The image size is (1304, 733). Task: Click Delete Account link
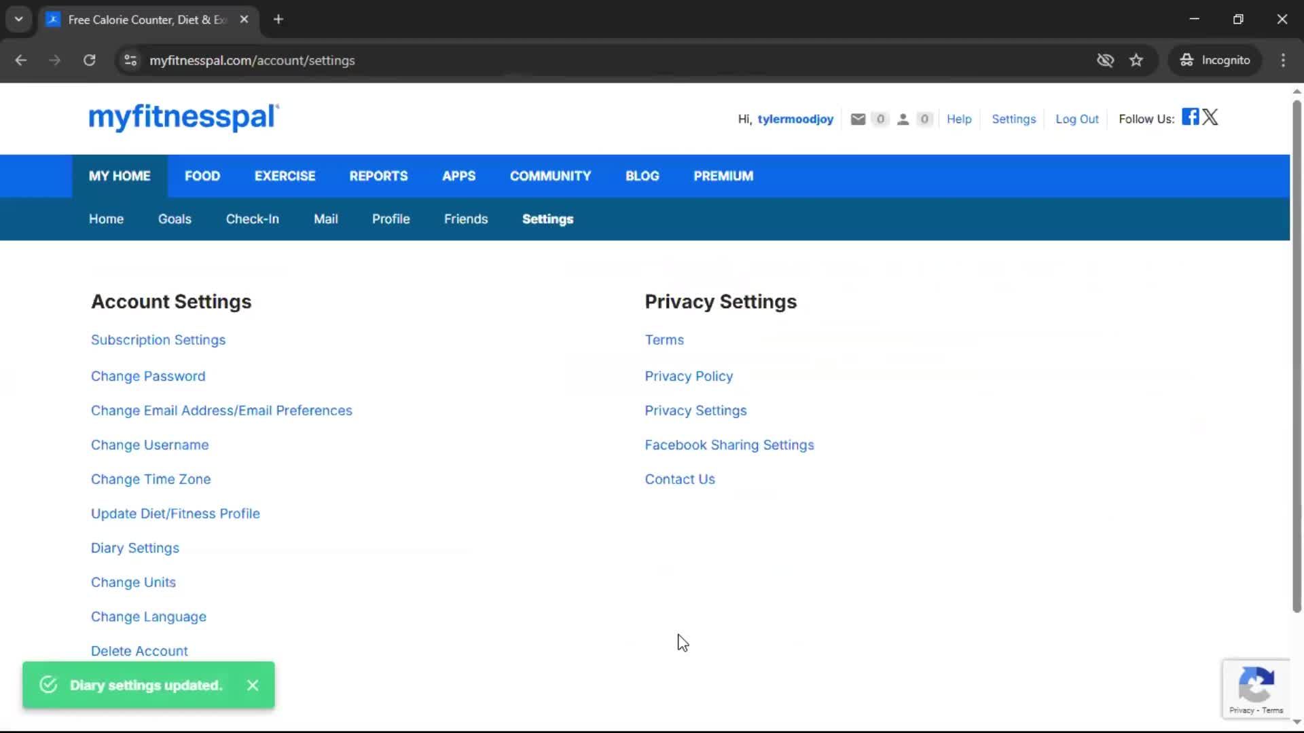pyautogui.click(x=139, y=652)
